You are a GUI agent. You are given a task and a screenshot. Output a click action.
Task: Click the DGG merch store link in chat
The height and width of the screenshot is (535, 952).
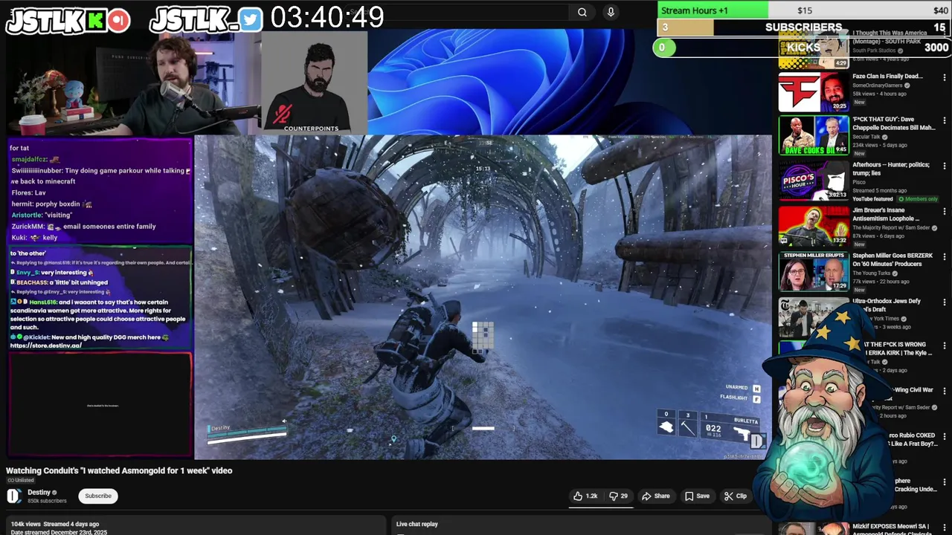point(46,346)
